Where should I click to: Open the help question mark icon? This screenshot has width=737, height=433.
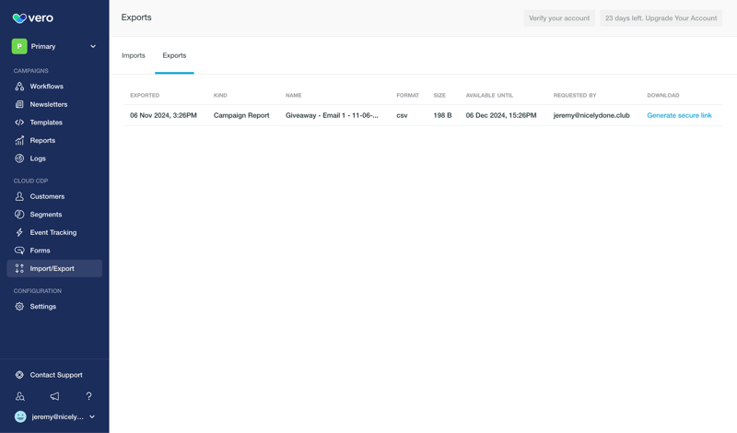coord(88,396)
